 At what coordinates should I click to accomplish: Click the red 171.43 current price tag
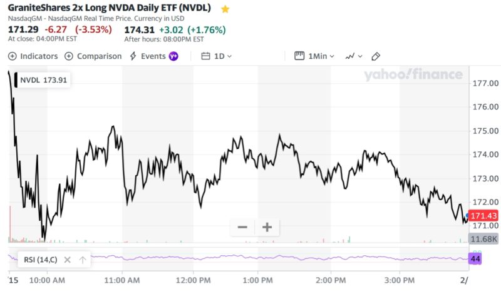click(x=483, y=215)
